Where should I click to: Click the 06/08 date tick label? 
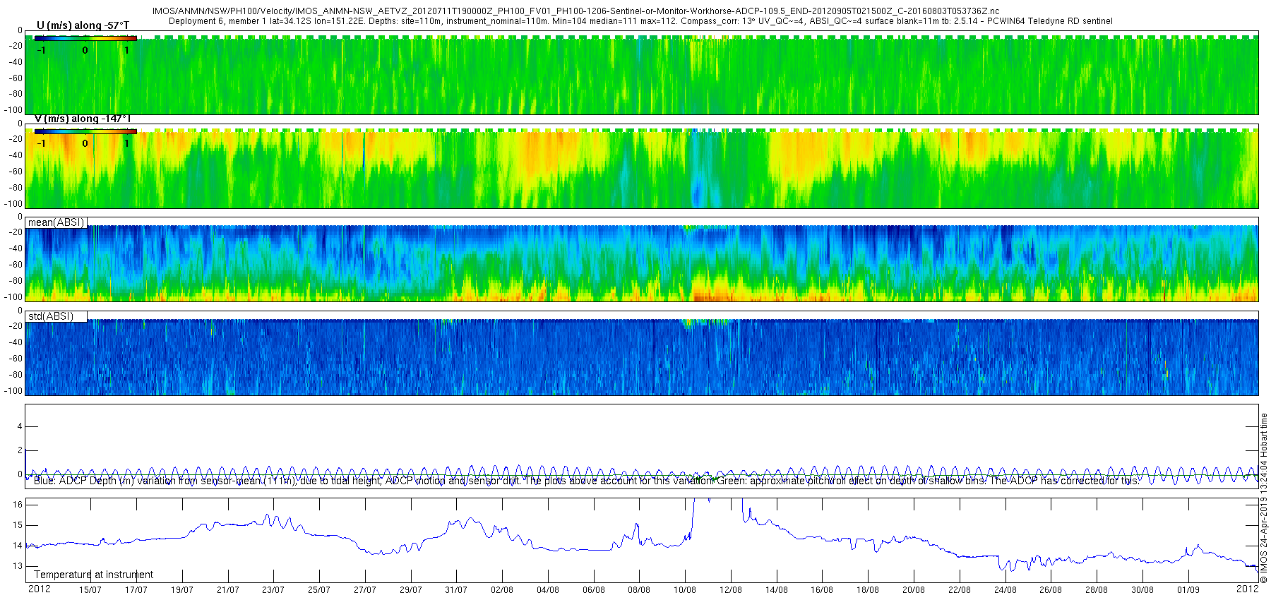point(594,590)
